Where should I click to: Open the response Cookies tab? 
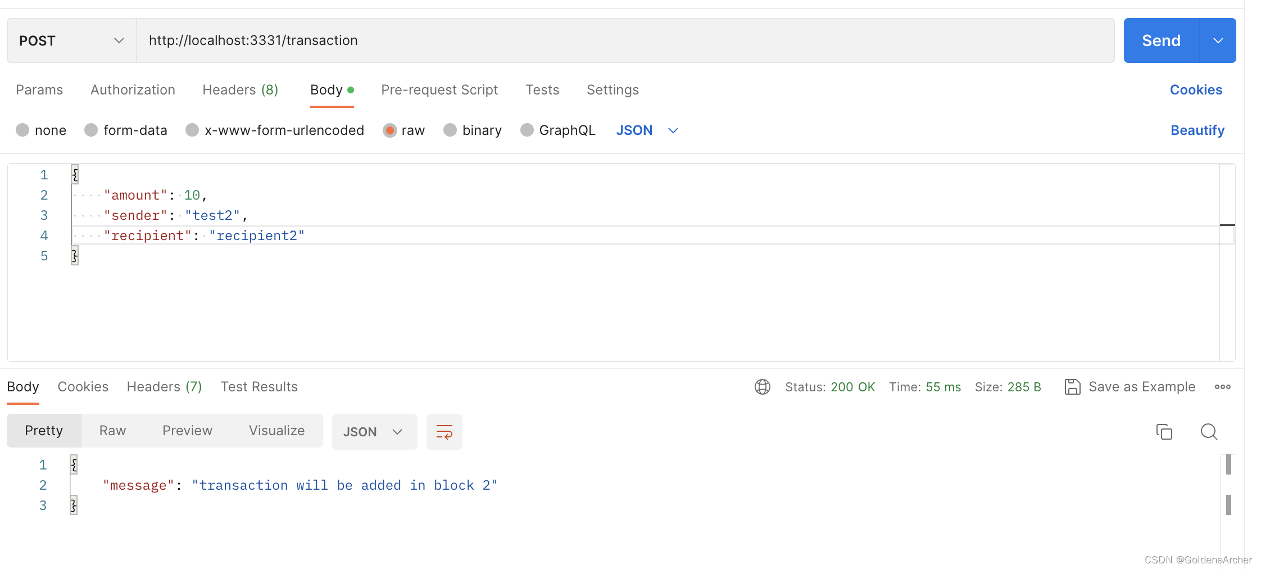tap(83, 387)
